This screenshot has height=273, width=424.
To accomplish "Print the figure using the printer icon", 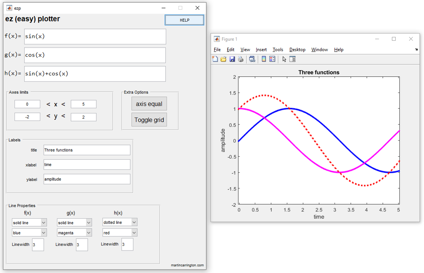I will click(x=241, y=59).
